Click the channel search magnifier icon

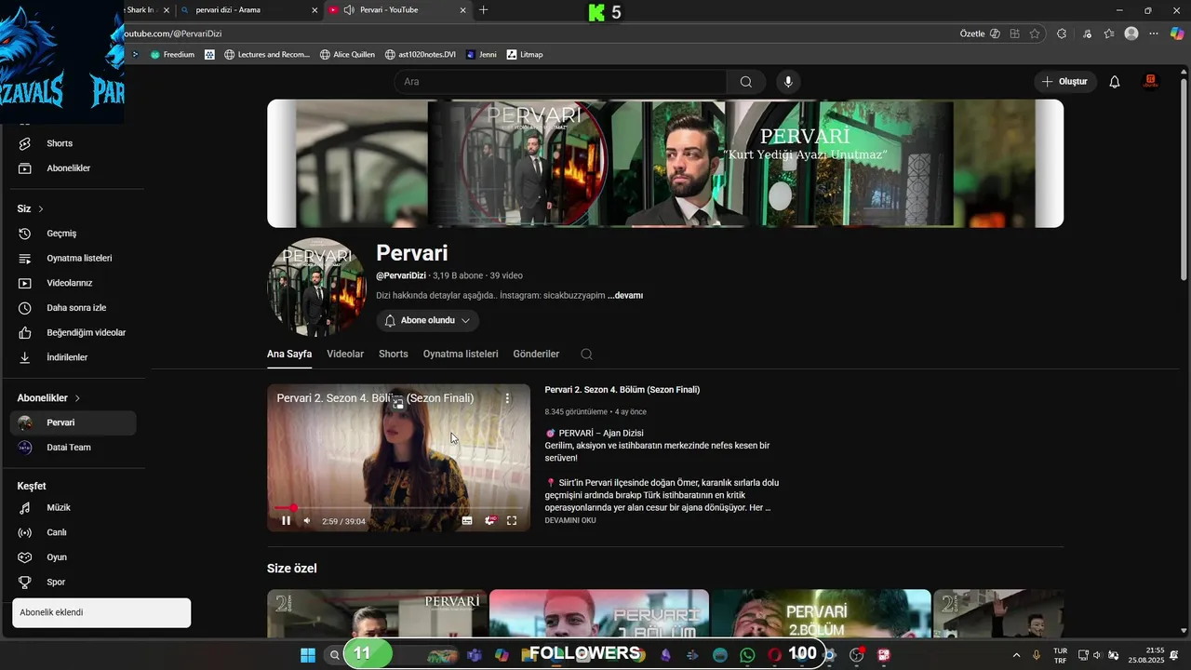[x=586, y=354]
